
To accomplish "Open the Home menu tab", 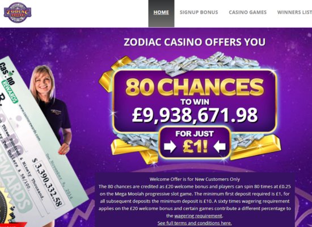I will point(161,12).
